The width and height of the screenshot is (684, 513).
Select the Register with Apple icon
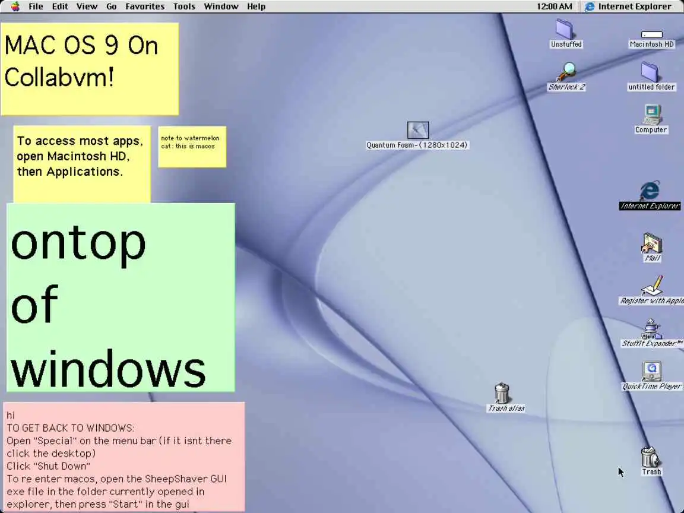tap(652, 286)
